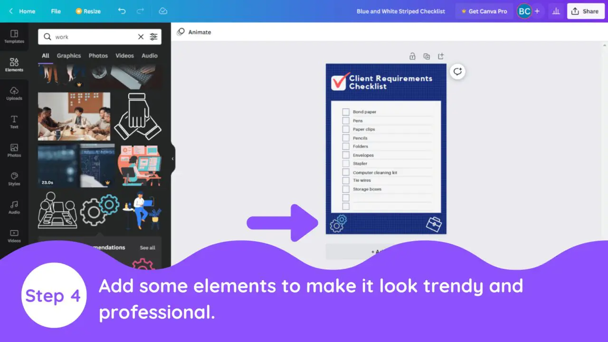
Task: Click the Get Canva Pro button
Action: pyautogui.click(x=483, y=11)
